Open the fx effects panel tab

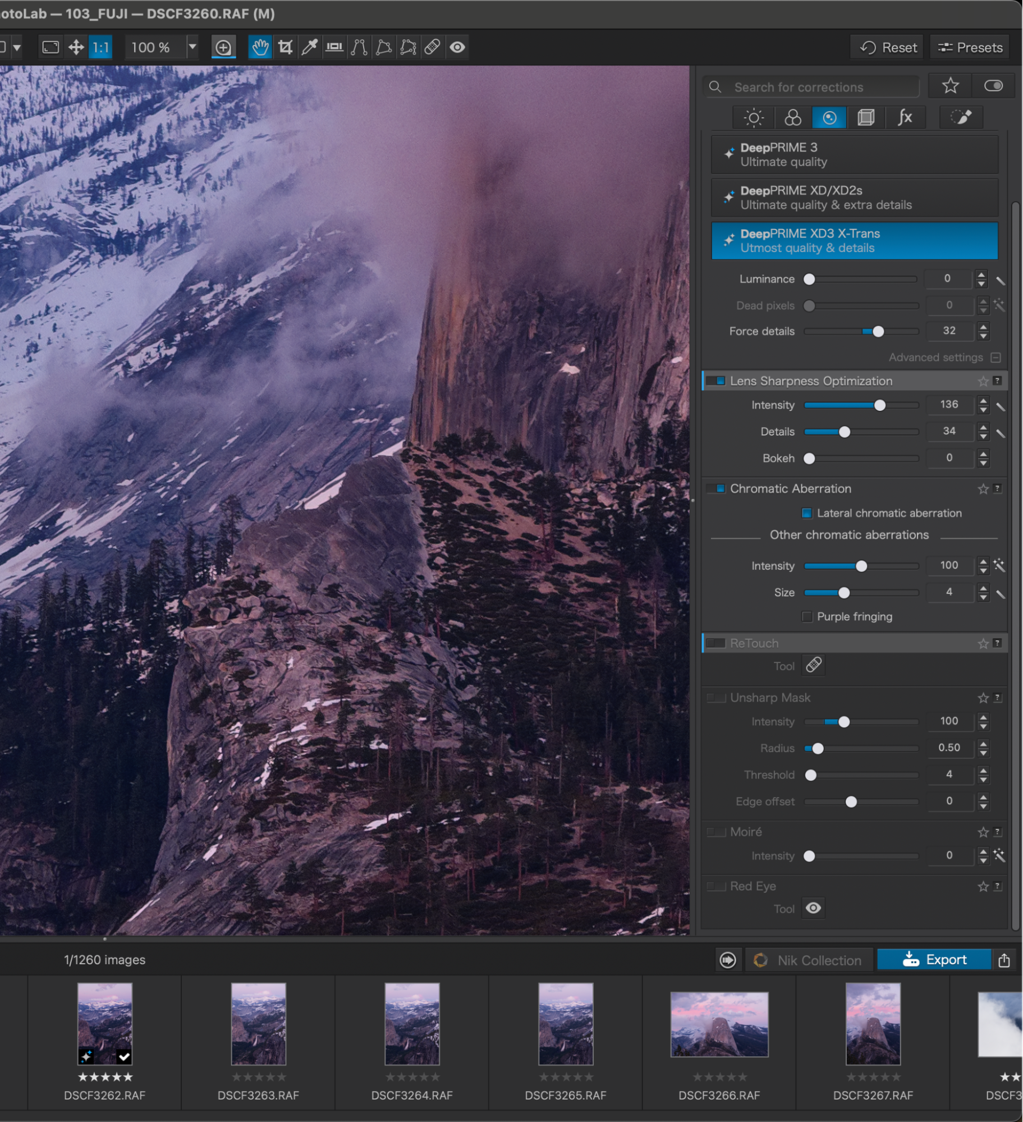coord(905,117)
